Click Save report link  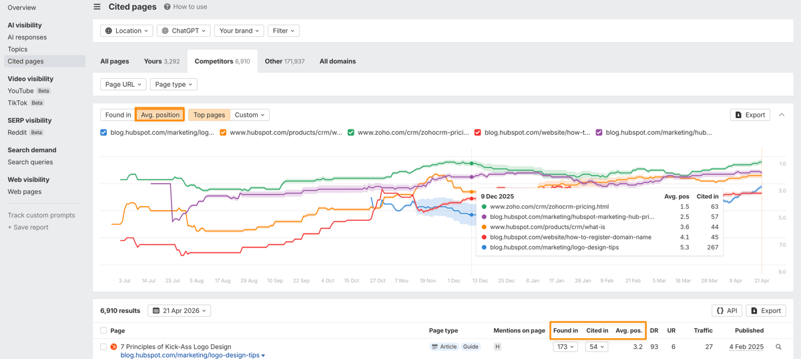pos(28,228)
